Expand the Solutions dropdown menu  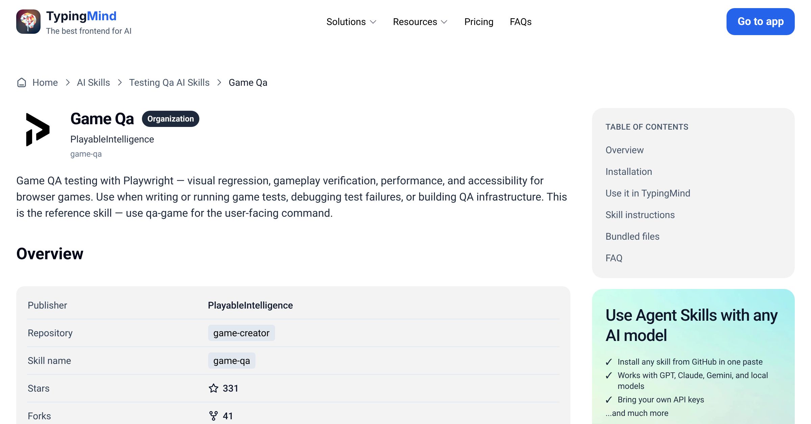click(351, 22)
